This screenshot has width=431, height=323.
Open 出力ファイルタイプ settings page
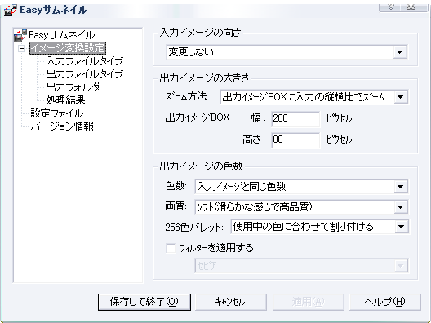pyautogui.click(x=85, y=74)
